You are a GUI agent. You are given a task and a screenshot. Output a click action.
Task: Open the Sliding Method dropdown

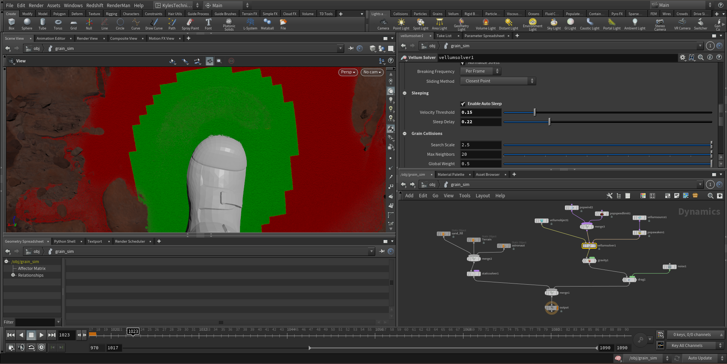coord(498,81)
